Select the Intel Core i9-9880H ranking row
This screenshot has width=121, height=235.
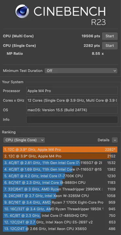coord(60,183)
